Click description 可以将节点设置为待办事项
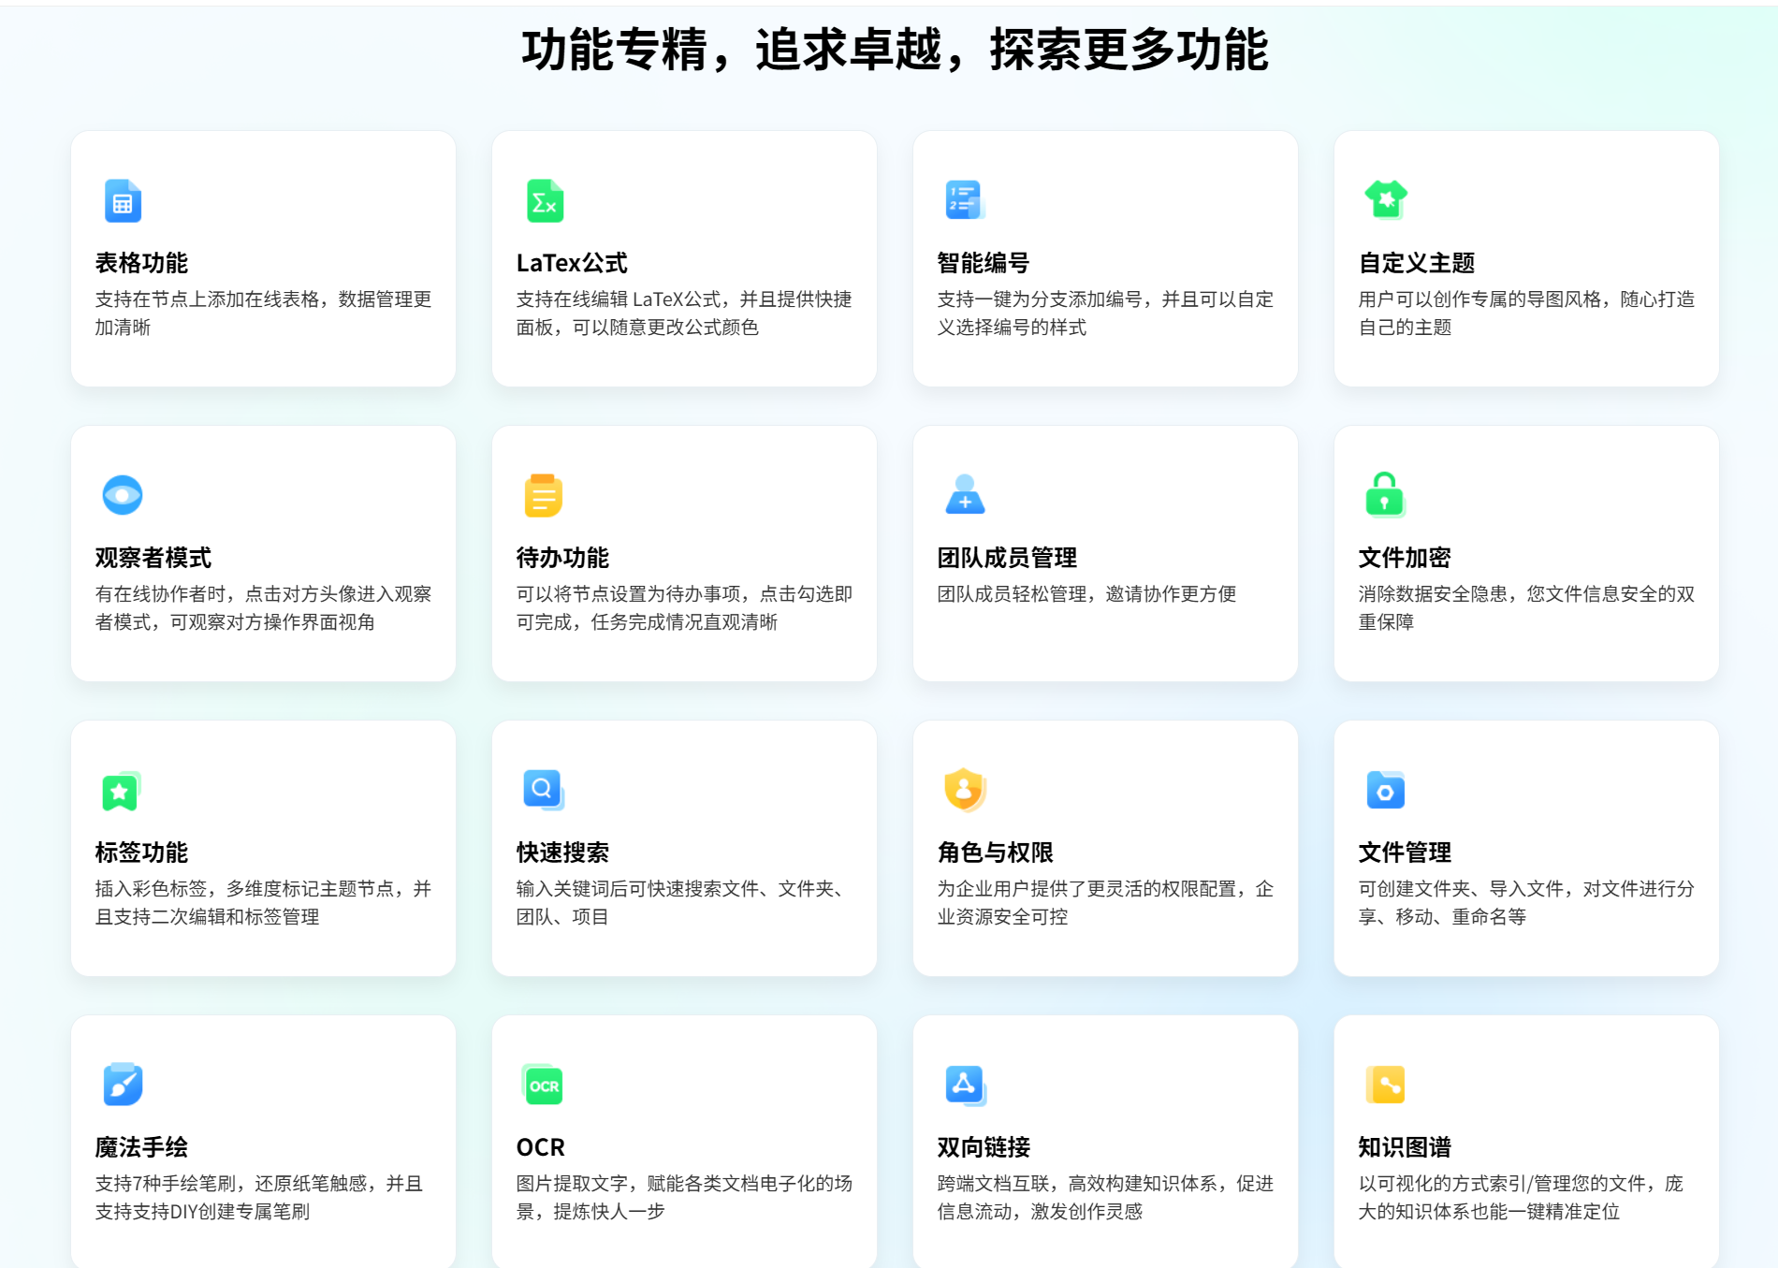1778x1268 pixels. pos(628,594)
